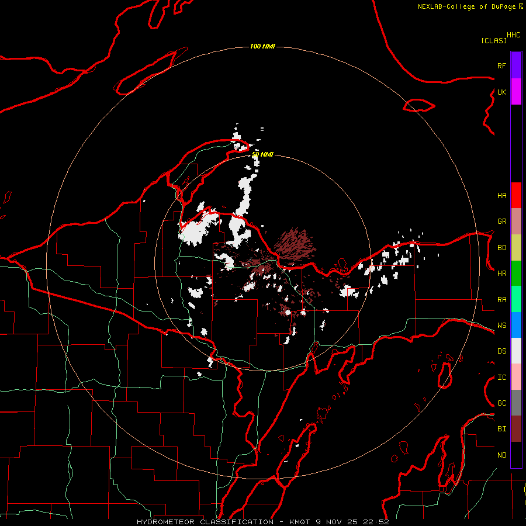Image resolution: width=526 pixels, height=526 pixels.
Task: Click the GR salmon legend color swatch
Action: point(516,222)
